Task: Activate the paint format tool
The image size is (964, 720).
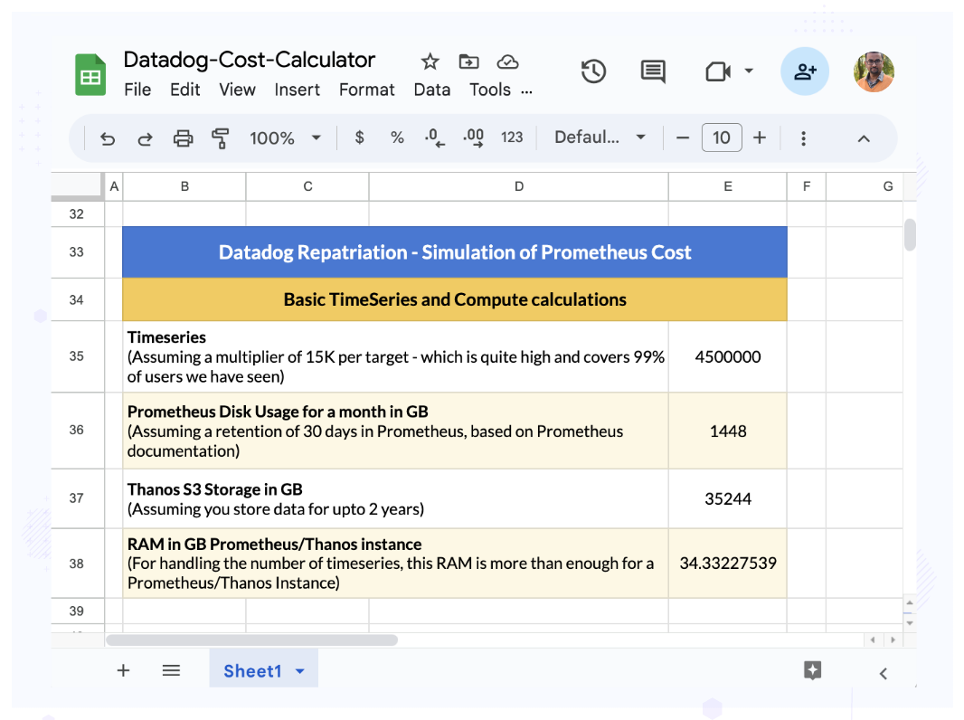Action: 220,138
